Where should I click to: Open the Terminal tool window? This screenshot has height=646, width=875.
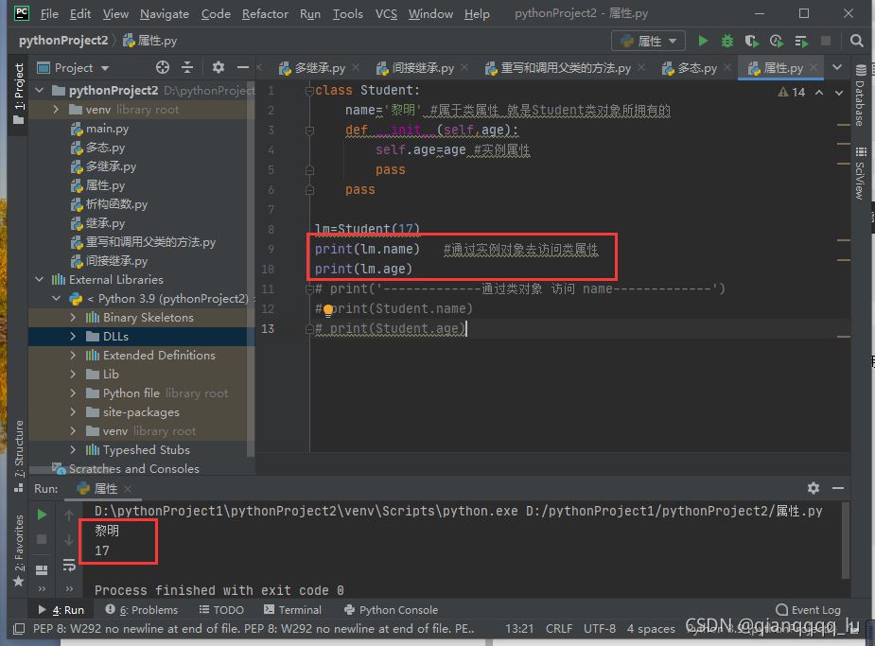pyautogui.click(x=293, y=610)
